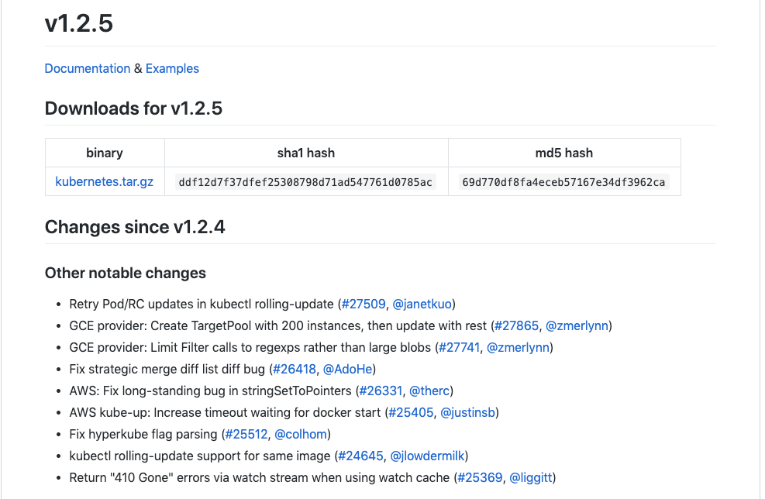Image resolution: width=765 pixels, height=499 pixels.
Task: Click the sha1 hash column header
Action: 306,153
